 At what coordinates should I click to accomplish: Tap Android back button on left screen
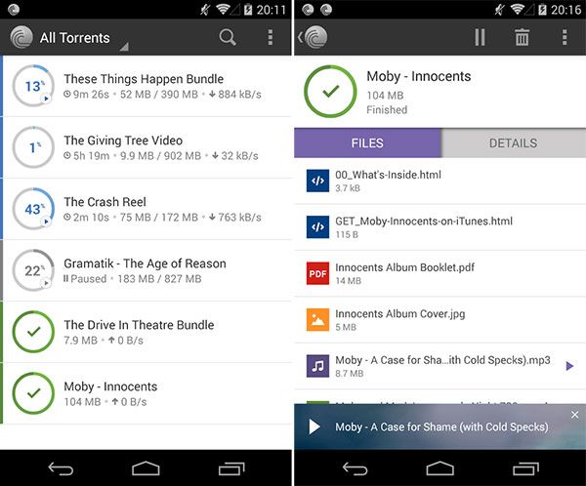[x=61, y=468]
